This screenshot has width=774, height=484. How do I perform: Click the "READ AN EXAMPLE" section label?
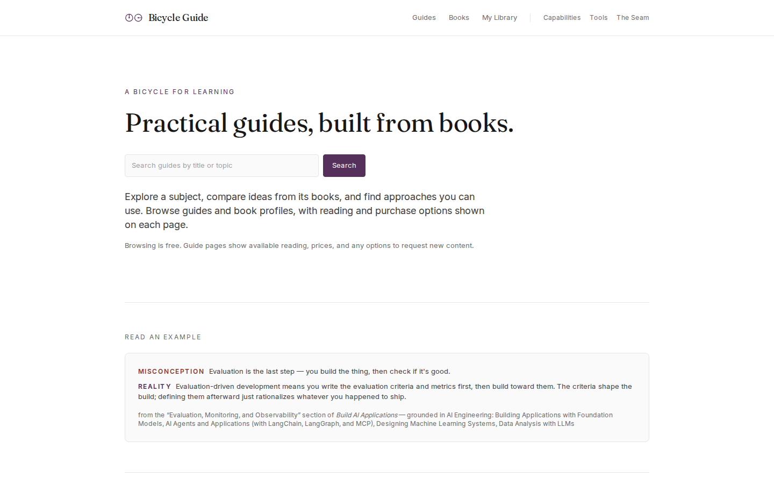[x=163, y=337]
